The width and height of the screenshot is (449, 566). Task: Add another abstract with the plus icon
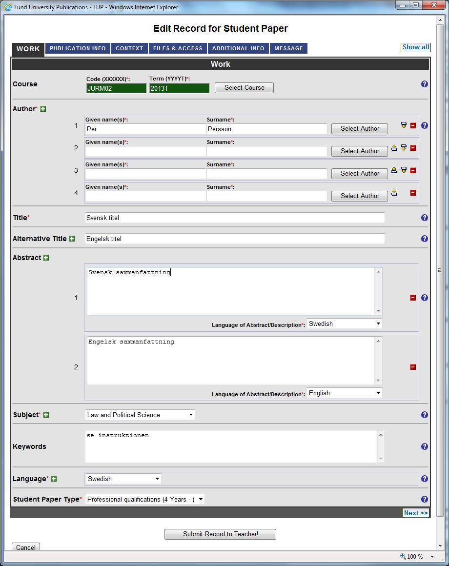[46, 258]
